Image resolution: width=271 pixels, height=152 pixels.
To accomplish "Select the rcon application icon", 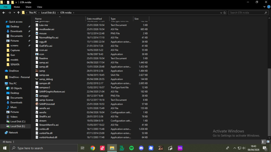I will [37, 54].
